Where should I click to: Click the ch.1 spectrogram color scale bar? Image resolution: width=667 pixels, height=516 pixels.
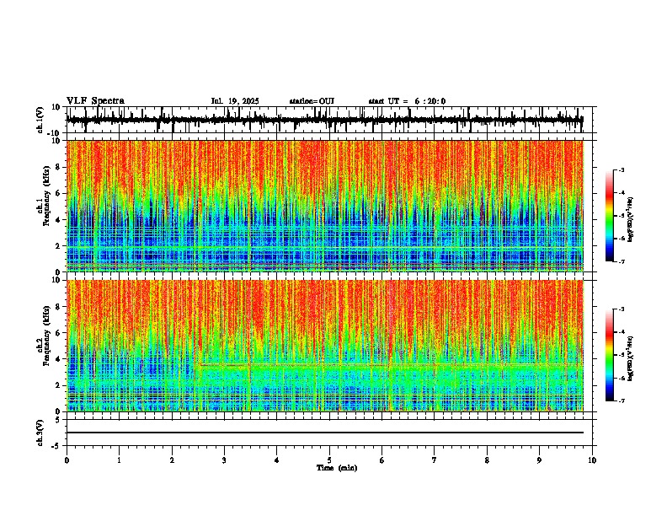(610, 216)
